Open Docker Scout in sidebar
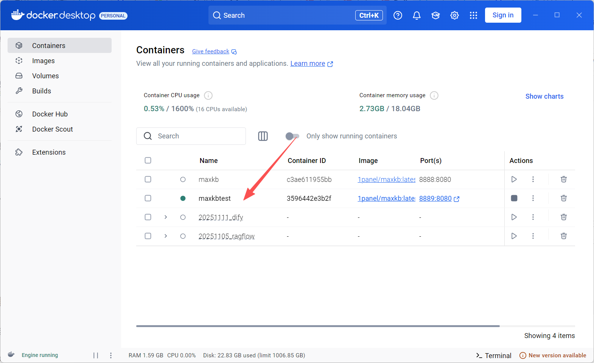This screenshot has height=363, width=594. point(59,129)
